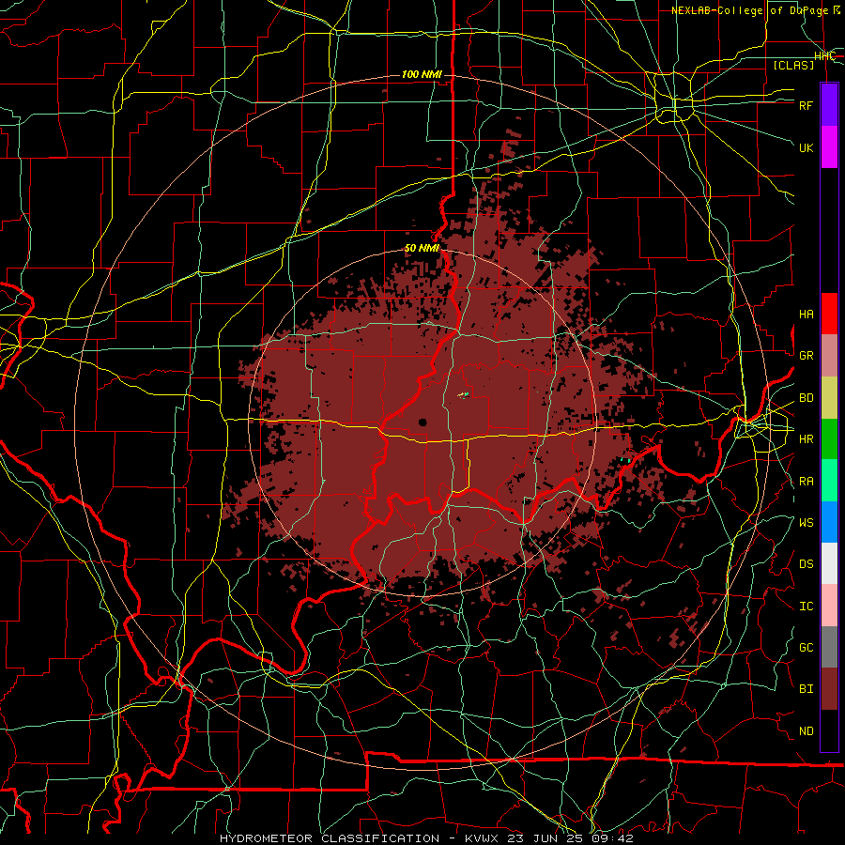Click the ND black legend swatch

(x=829, y=730)
